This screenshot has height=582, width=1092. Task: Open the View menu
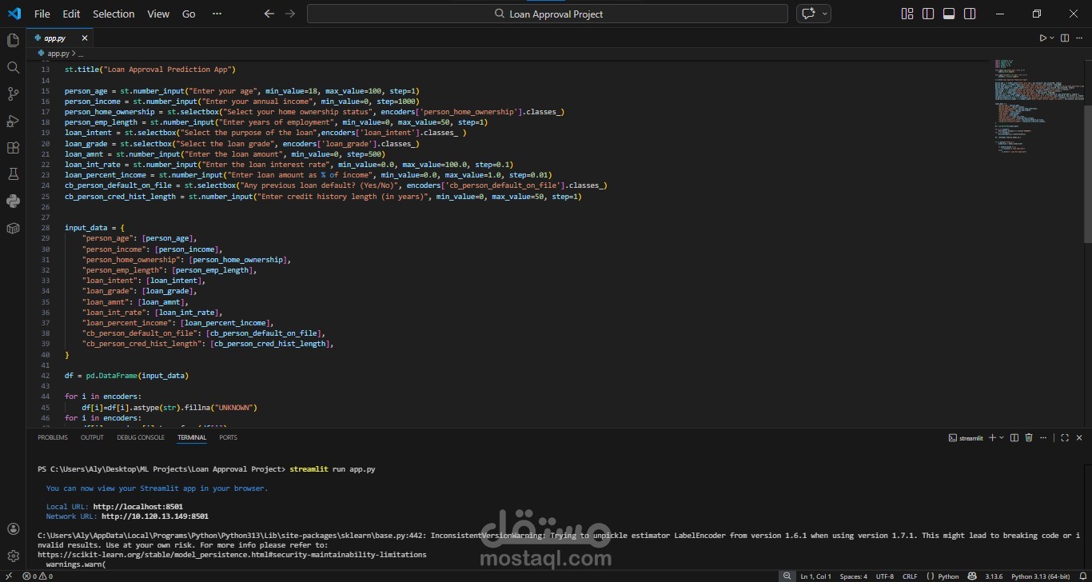[x=158, y=14]
